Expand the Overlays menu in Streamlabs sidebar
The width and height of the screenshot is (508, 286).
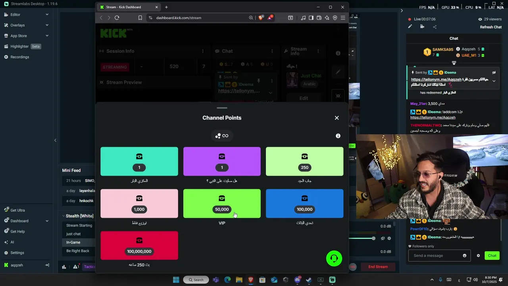(26, 25)
